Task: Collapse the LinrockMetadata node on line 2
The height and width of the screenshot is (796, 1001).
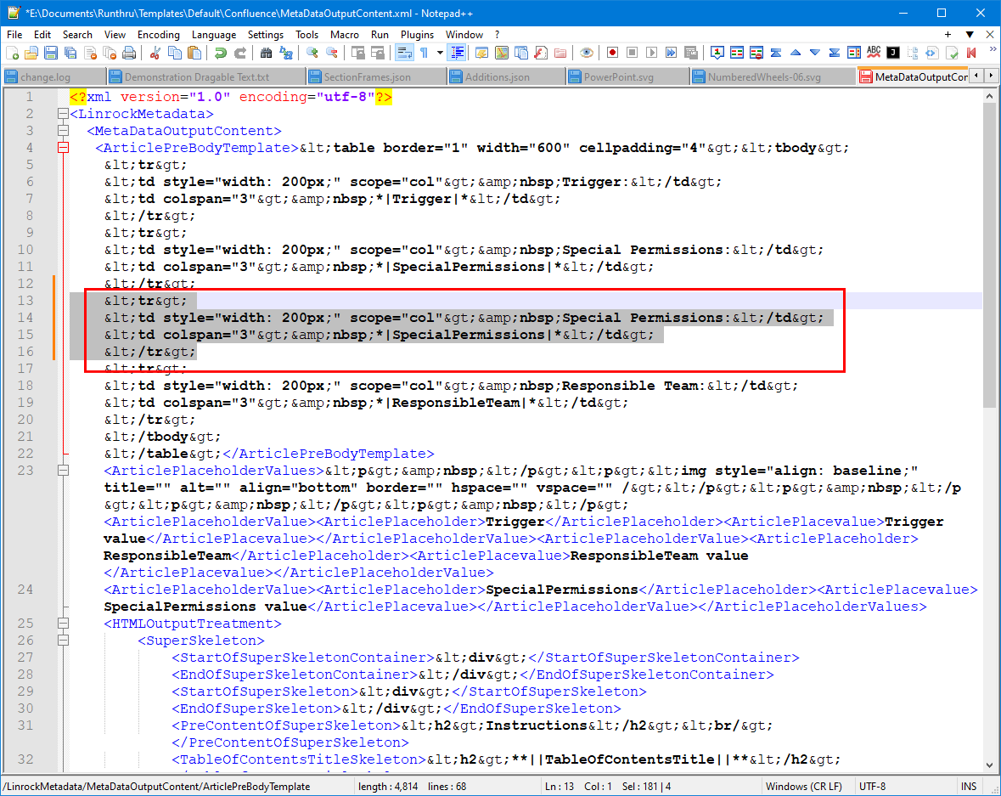Action: 62,114
